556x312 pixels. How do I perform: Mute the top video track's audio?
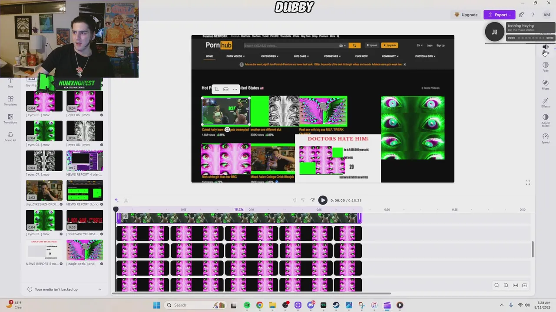[x=125, y=216]
